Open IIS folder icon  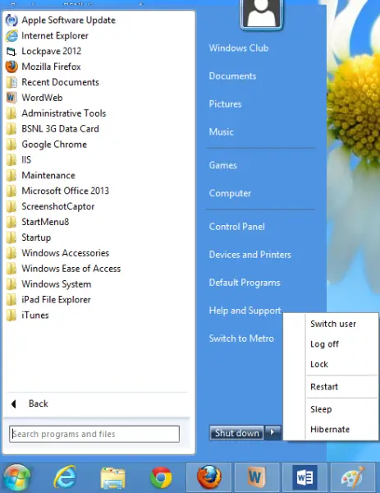(11, 159)
